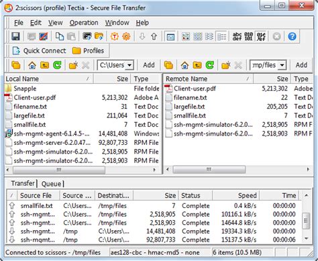318x261 pixels.
Task: Select ASCII transfer mode abc def
Action: (x=237, y=36)
